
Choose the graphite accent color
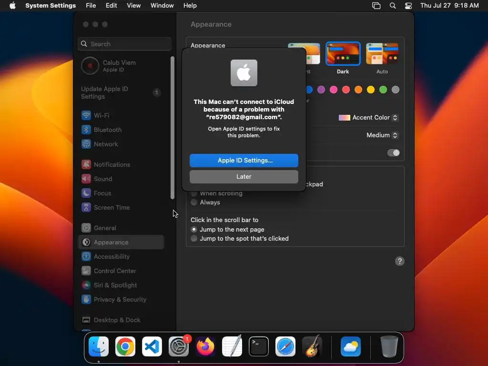396,90
